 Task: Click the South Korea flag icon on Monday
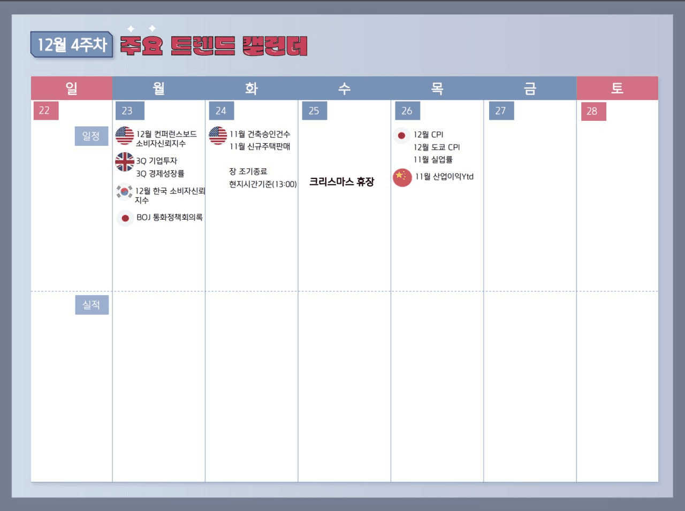point(125,191)
